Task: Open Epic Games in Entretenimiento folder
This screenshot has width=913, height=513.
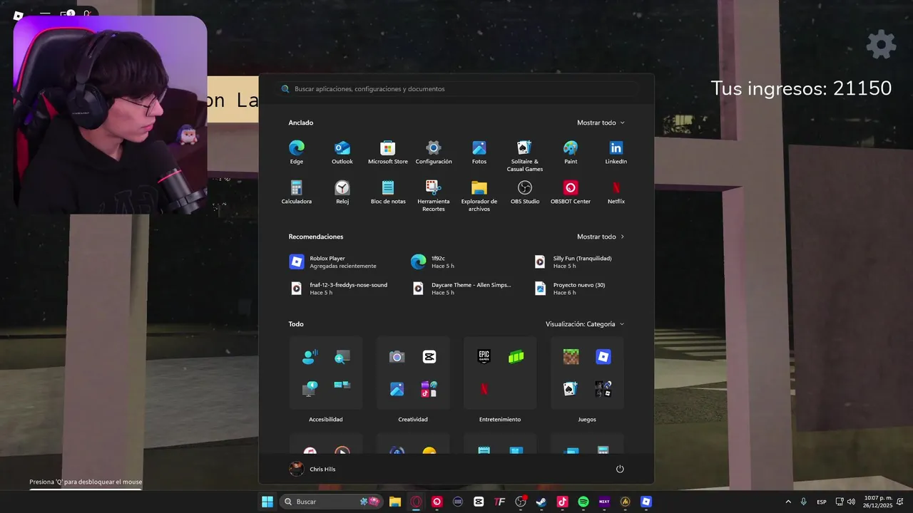Action: click(484, 356)
